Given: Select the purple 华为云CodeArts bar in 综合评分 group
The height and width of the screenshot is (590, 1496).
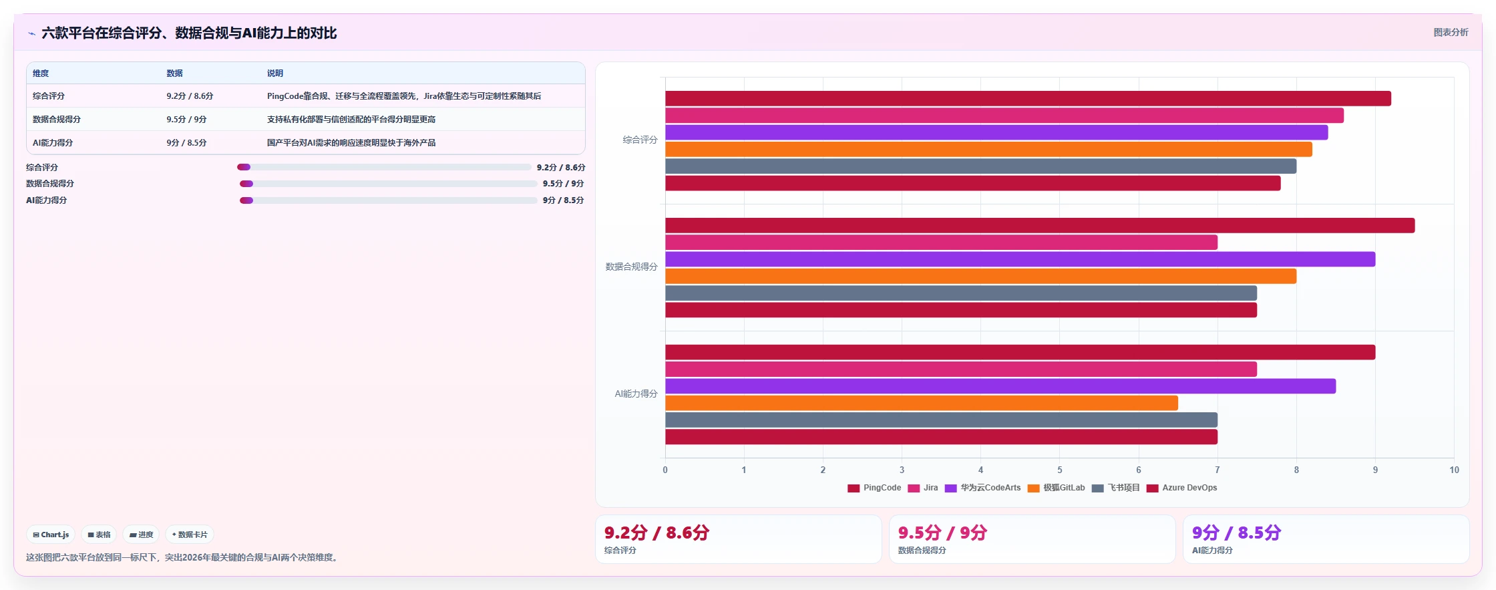Looking at the screenshot, I should click(x=996, y=132).
